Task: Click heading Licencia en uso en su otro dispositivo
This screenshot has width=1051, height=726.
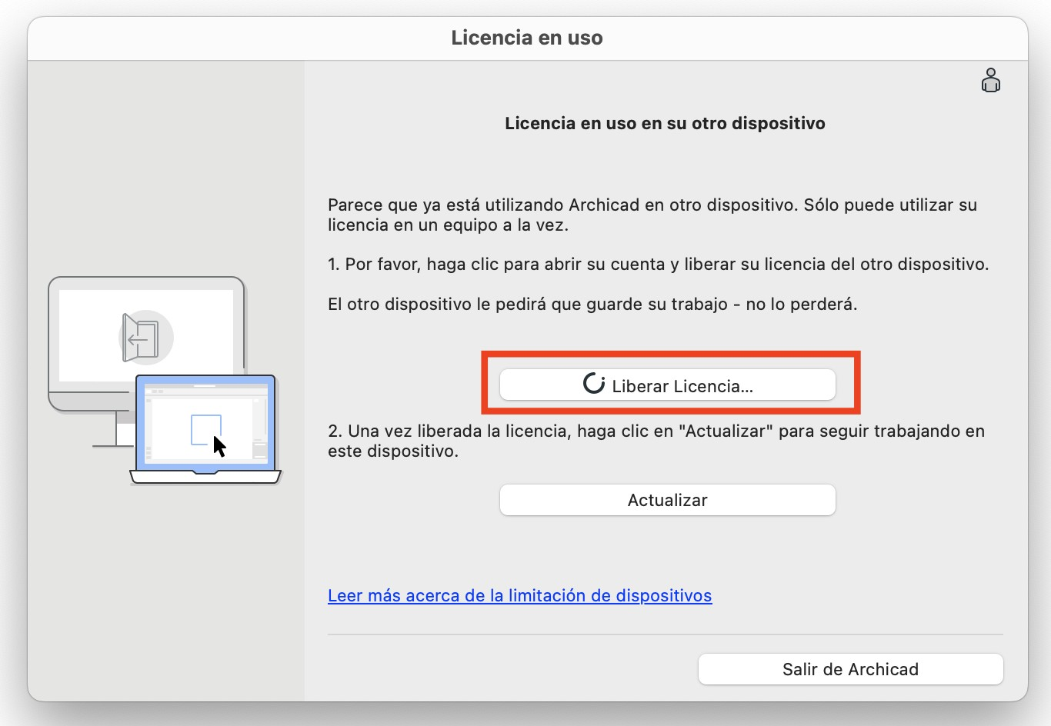Action: pyautogui.click(x=665, y=123)
